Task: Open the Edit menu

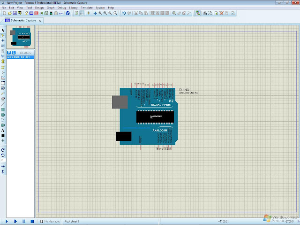Action: (x=11, y=8)
